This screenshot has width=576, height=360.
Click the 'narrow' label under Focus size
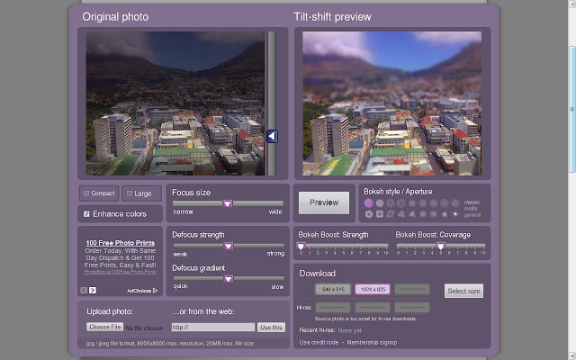[183, 212]
